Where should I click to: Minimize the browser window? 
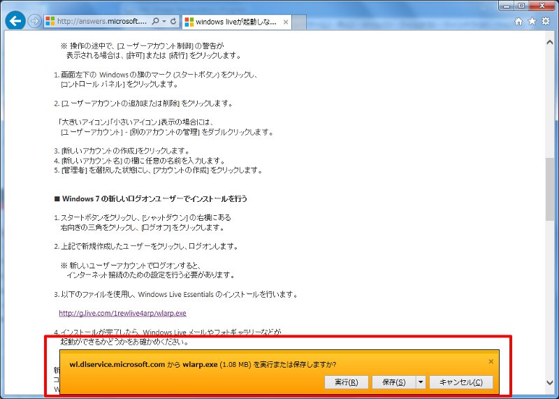[x=507, y=6]
